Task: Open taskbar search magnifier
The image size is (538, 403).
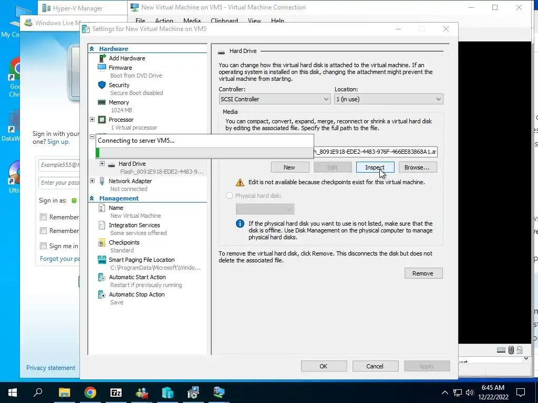Action: point(38,393)
